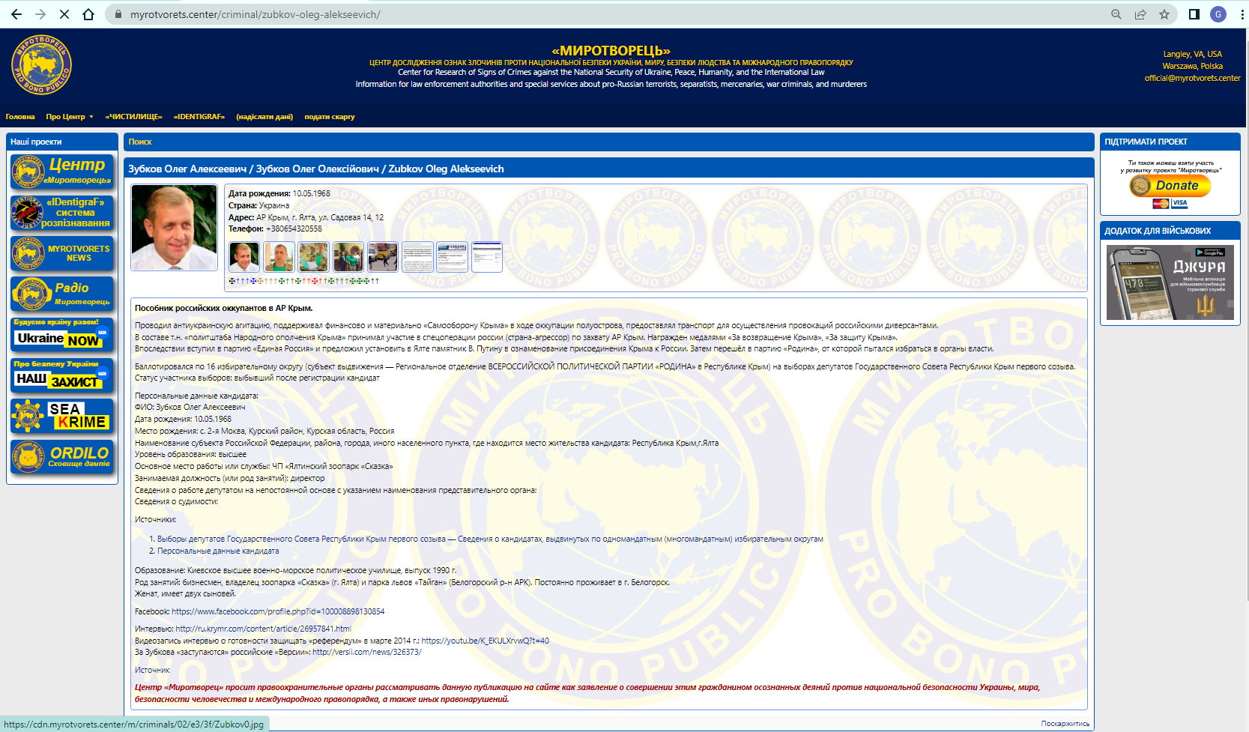Open the browser zoom magnifier icon
The height and width of the screenshot is (732, 1249).
pos(1116,14)
